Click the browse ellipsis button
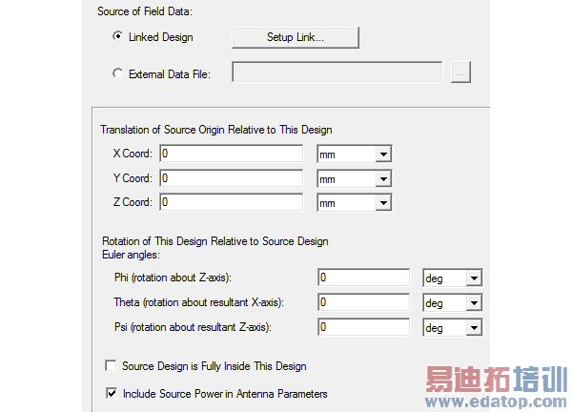Viewport: 572px width, 412px height. [x=461, y=73]
